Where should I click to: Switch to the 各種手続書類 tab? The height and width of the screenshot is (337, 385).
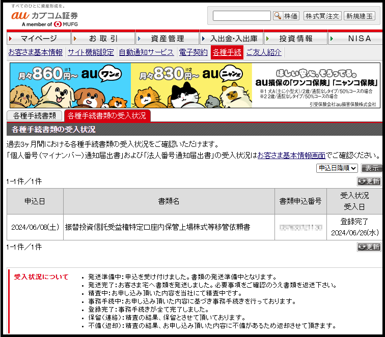[x=35, y=115]
